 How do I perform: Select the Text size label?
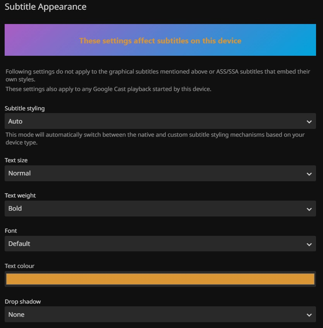(x=16, y=160)
